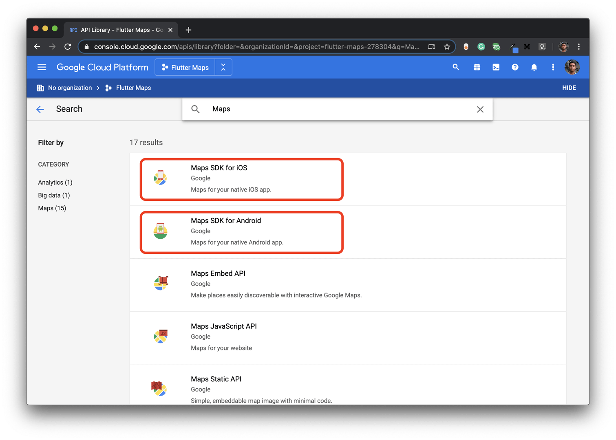Open the Chrome three-dot menu
Screen dimensions: 616x440
[x=579, y=47]
